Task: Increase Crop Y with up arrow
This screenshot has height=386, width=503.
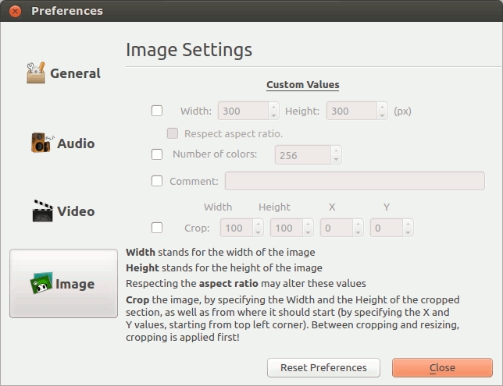Action: coord(408,224)
